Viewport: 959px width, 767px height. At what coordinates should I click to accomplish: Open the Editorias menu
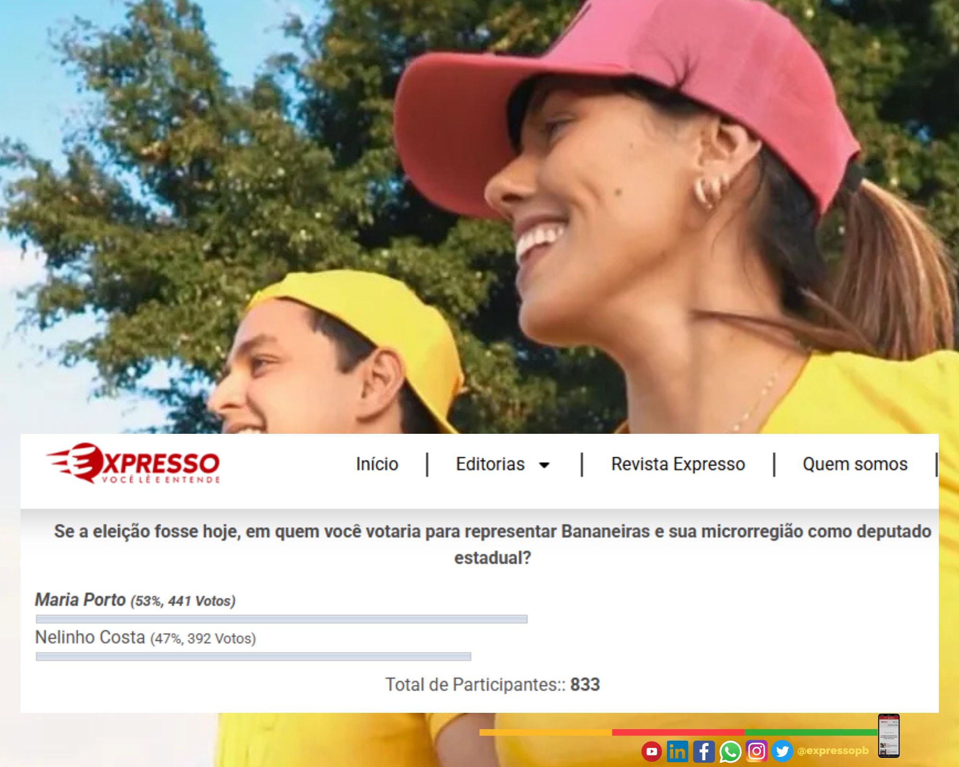coord(490,464)
